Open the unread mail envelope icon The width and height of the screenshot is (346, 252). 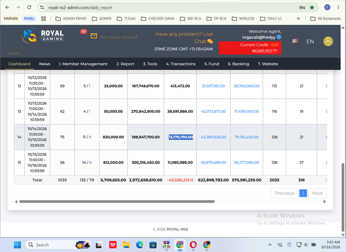coord(94,36)
